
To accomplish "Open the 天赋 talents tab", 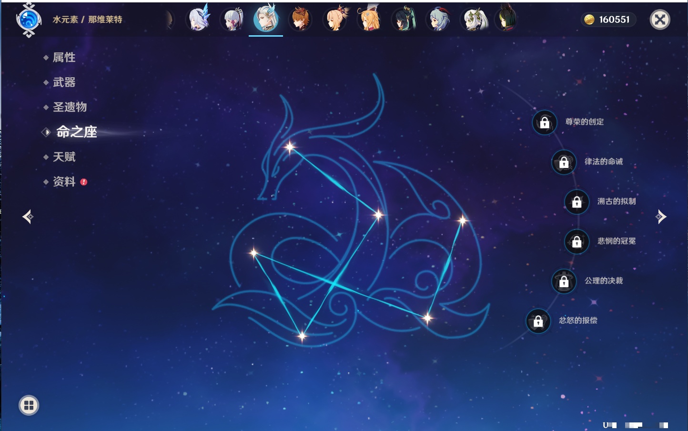I will [x=64, y=157].
